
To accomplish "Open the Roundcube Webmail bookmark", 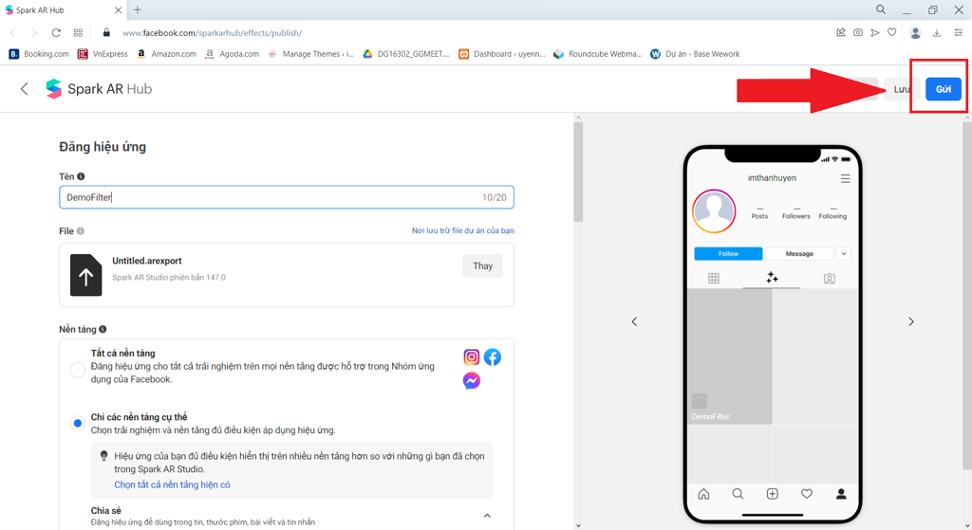I will pos(598,54).
